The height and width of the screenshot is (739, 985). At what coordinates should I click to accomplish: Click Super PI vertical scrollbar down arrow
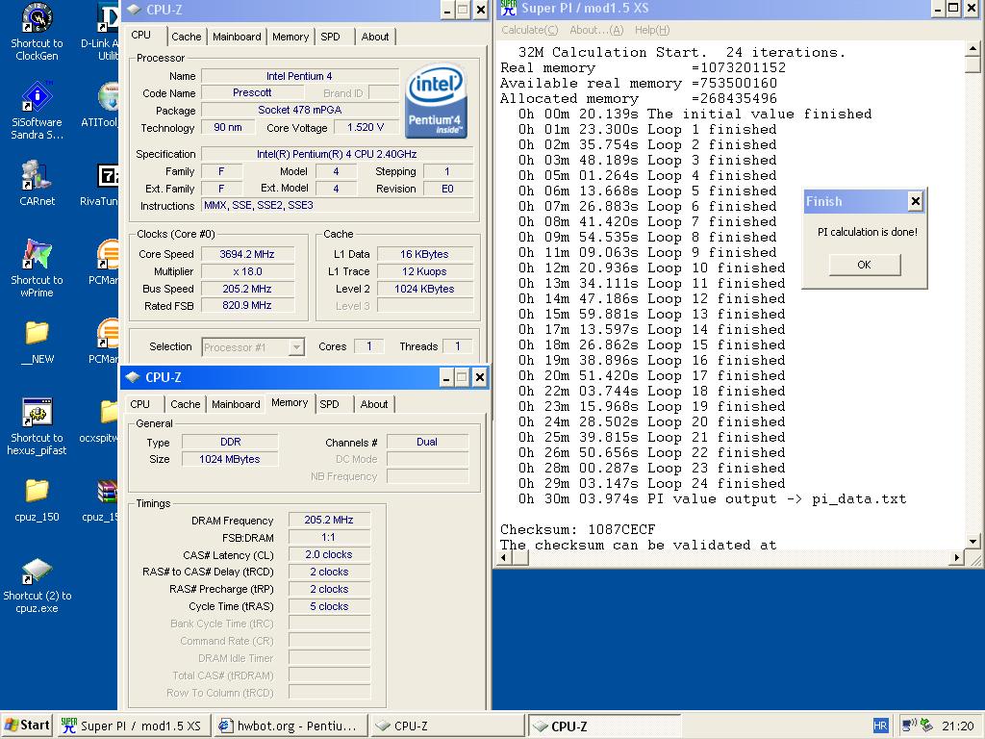[973, 541]
